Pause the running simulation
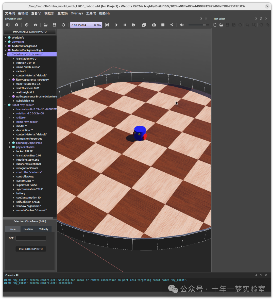 pos(125,25)
